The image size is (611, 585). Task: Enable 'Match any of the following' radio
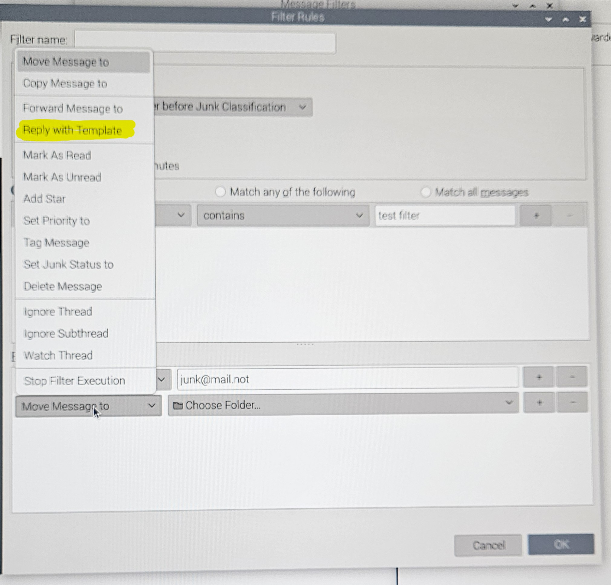(x=221, y=192)
